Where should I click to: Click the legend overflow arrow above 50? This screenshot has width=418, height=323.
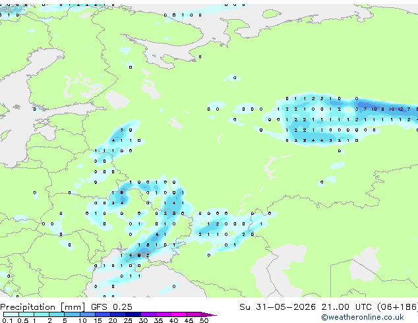pyautogui.click(x=209, y=314)
